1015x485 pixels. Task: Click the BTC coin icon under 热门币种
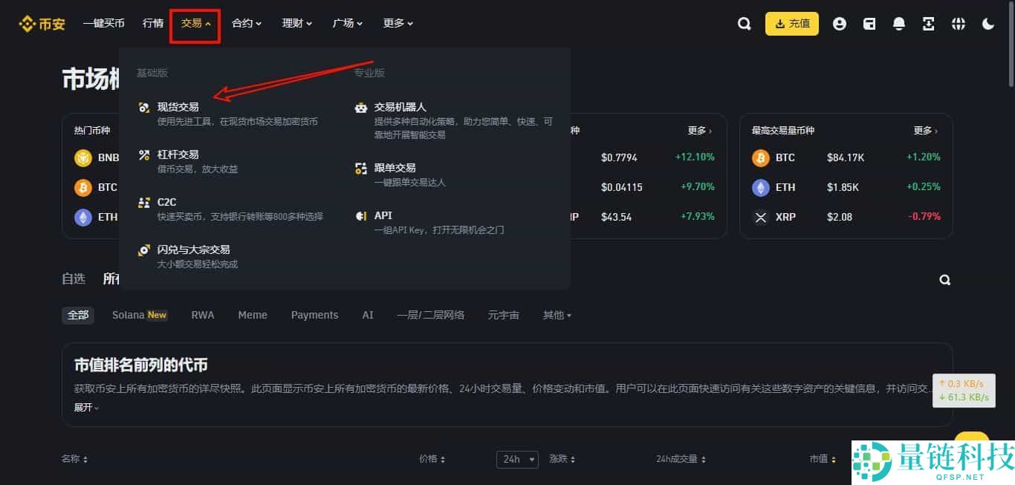coord(83,187)
